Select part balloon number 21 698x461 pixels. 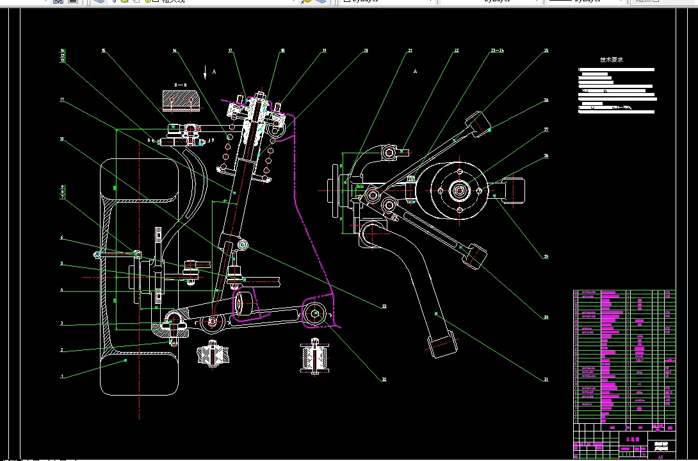pos(410,51)
